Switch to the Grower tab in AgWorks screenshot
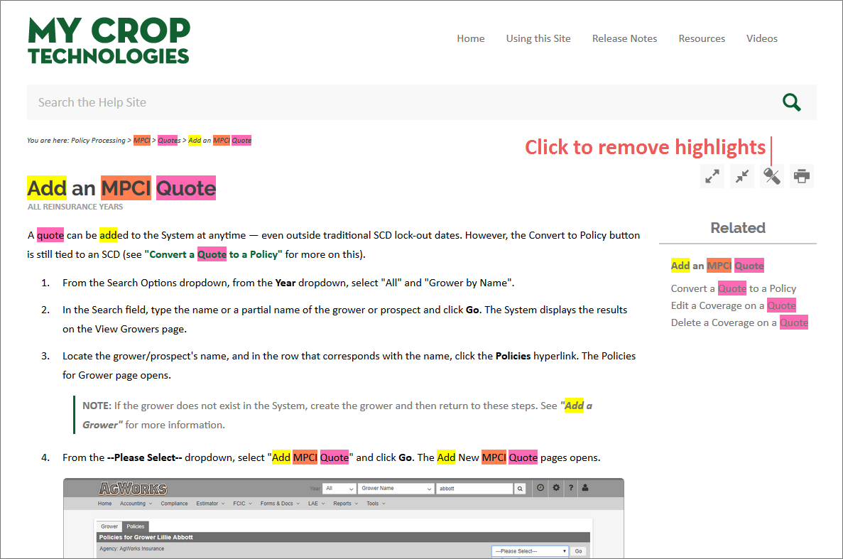 point(109,527)
